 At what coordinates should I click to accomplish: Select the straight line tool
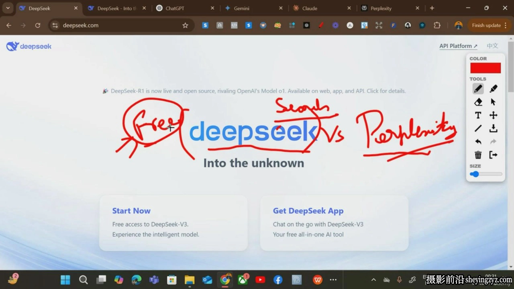[x=478, y=128]
